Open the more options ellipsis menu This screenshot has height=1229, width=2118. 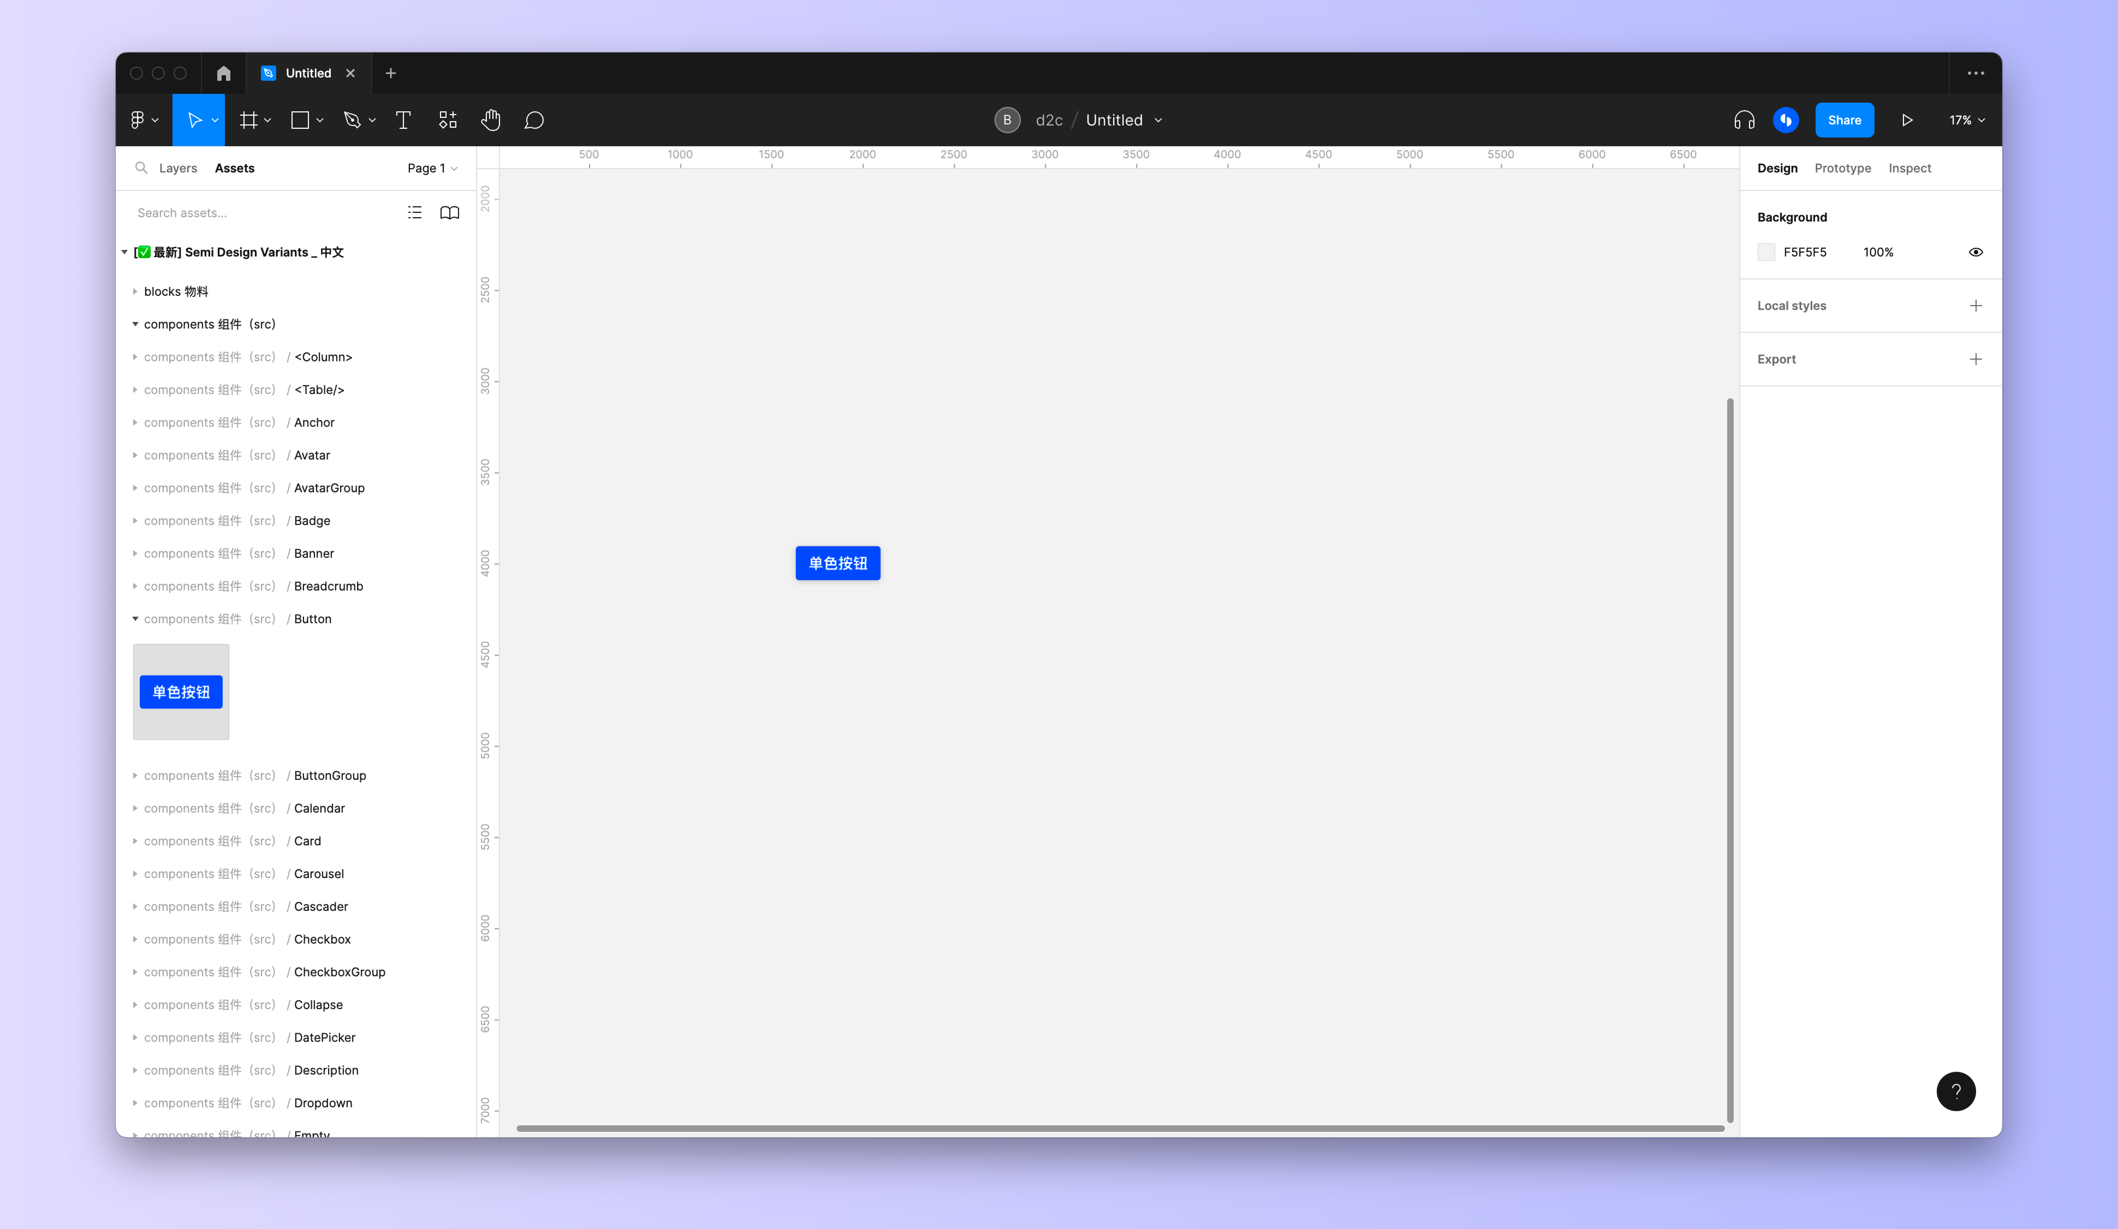click(x=1976, y=73)
